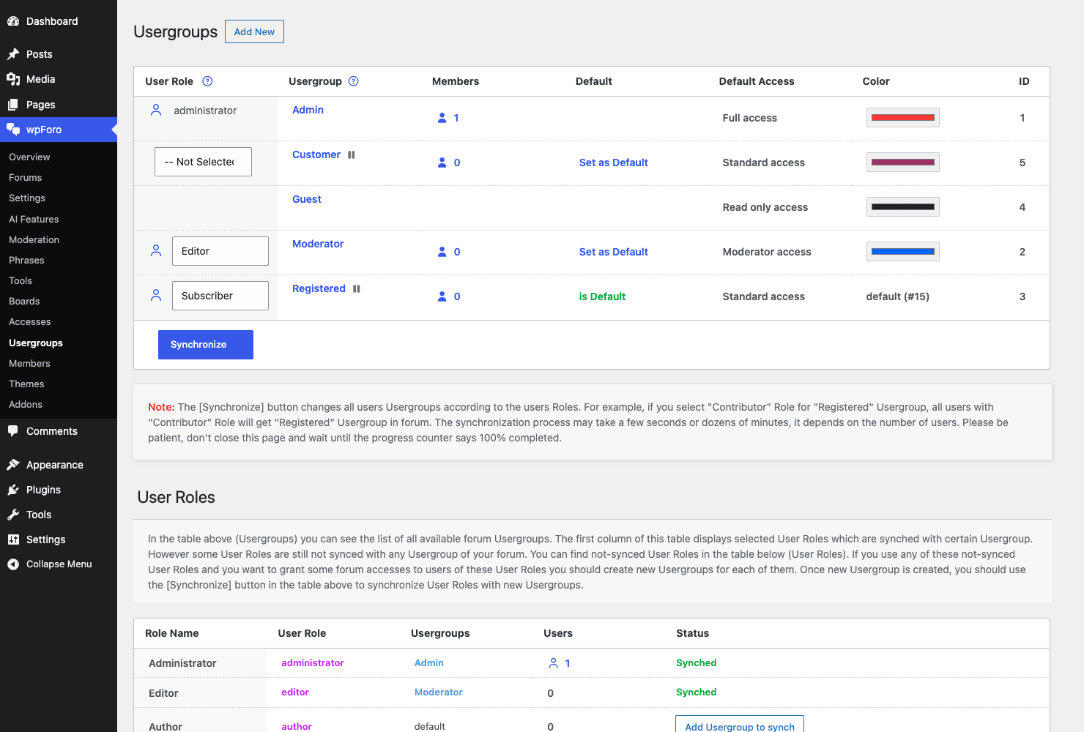Open the Registered usergroup link

319,288
